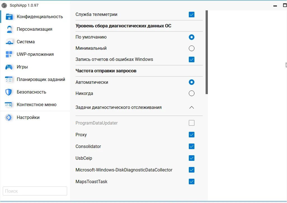Select the Безопасность shield icon
Viewport: 287px width, 203px height.
(x=9, y=92)
